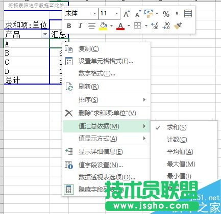Click the 汇总 column header cell
221x214 pixels.
pos(59,34)
